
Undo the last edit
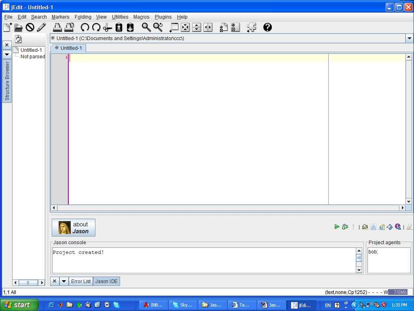[x=85, y=27]
